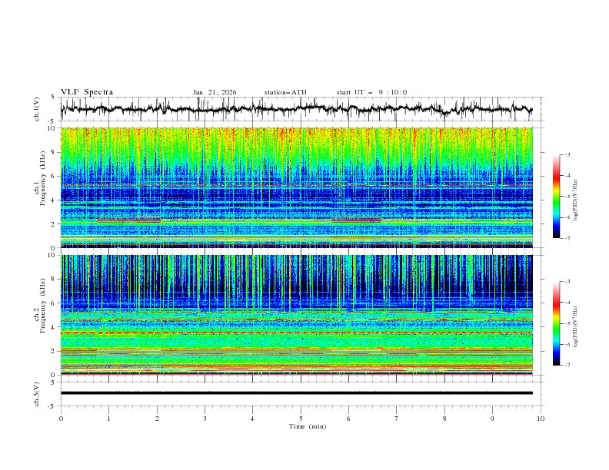Click the ch.1 colorbar "log(PSD)(V²/Hz)" label

(576, 200)
